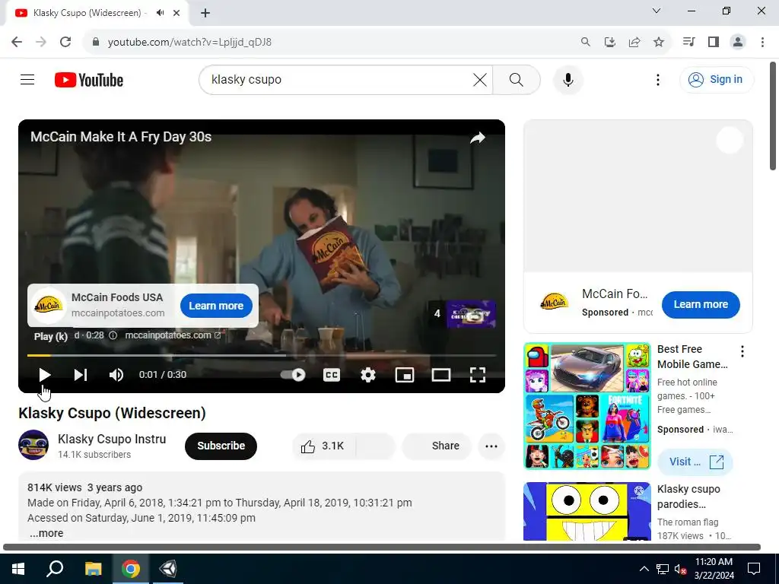Viewport: 779px width, 584px height.
Task: Toggle Chrome side panel
Action: (x=714, y=43)
